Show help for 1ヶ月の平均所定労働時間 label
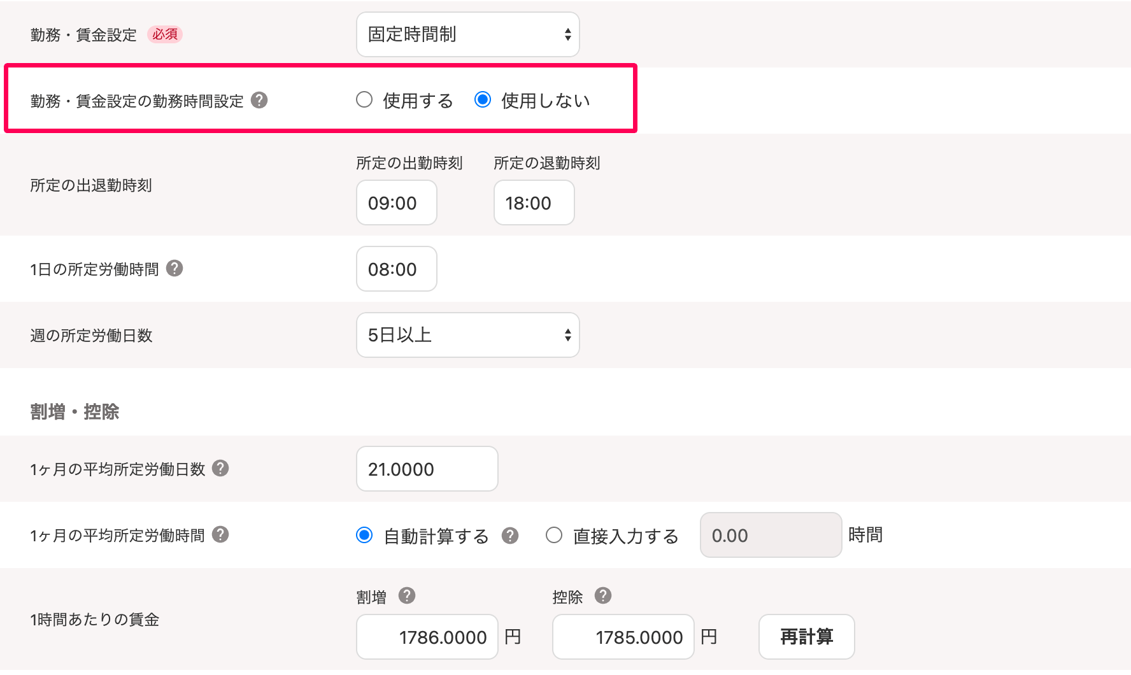The width and height of the screenshot is (1131, 675). (x=220, y=534)
